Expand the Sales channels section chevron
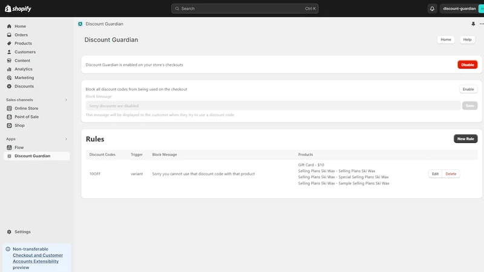The image size is (484, 272). (x=66, y=100)
